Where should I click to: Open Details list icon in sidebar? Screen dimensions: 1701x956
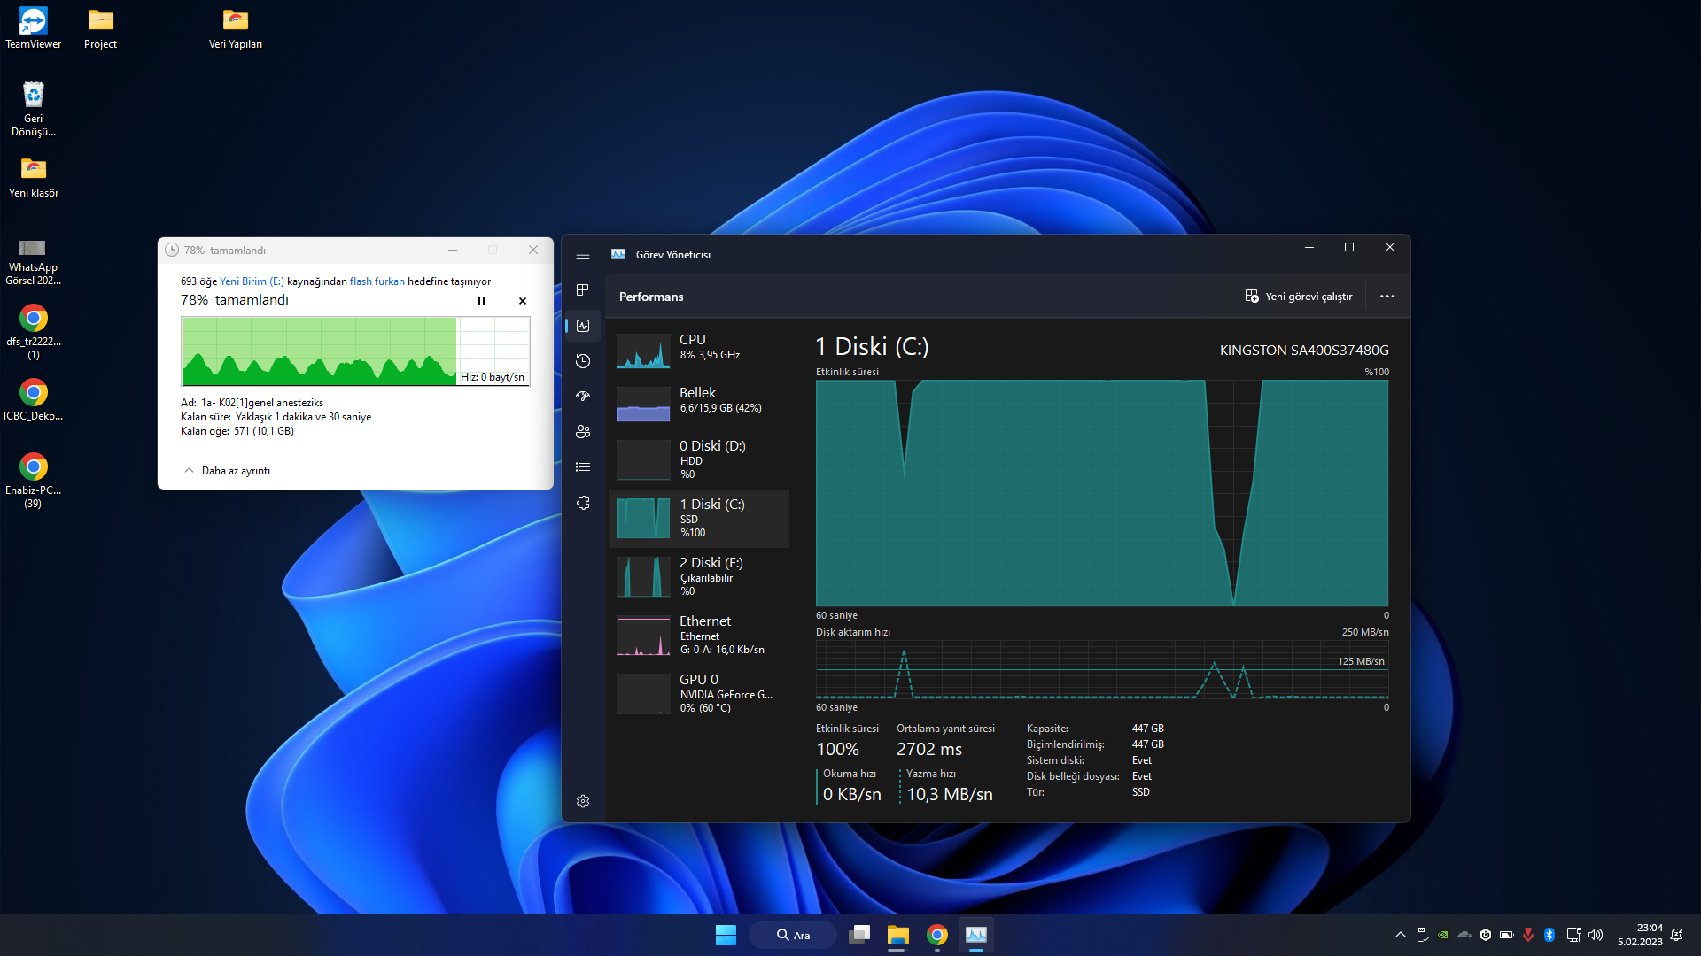(x=583, y=467)
